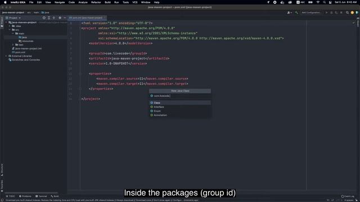The height and width of the screenshot is (202, 360).
Task: Expand the test folder
Action: coord(13,45)
